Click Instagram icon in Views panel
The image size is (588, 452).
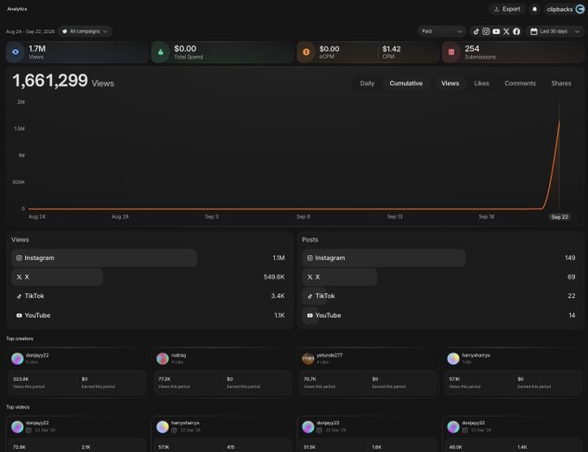click(19, 258)
